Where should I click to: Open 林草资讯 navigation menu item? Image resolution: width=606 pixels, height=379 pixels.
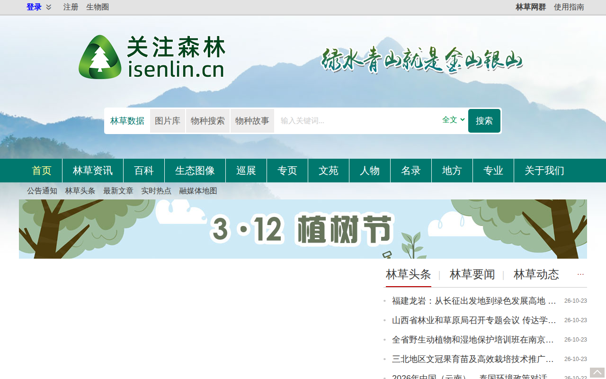click(93, 171)
